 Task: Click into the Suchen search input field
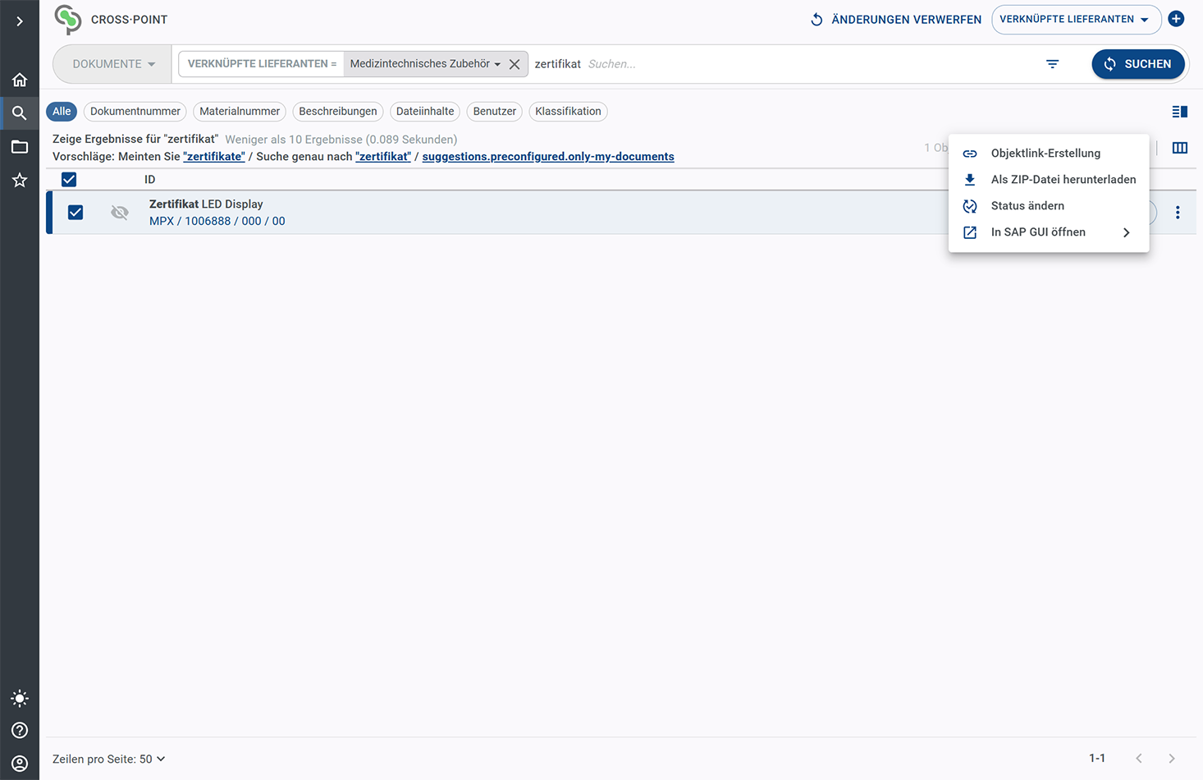click(x=804, y=64)
